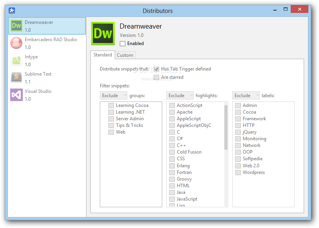This screenshot has height=228, width=319.
Task: Check the OOP label checkbox
Action: 238,152
